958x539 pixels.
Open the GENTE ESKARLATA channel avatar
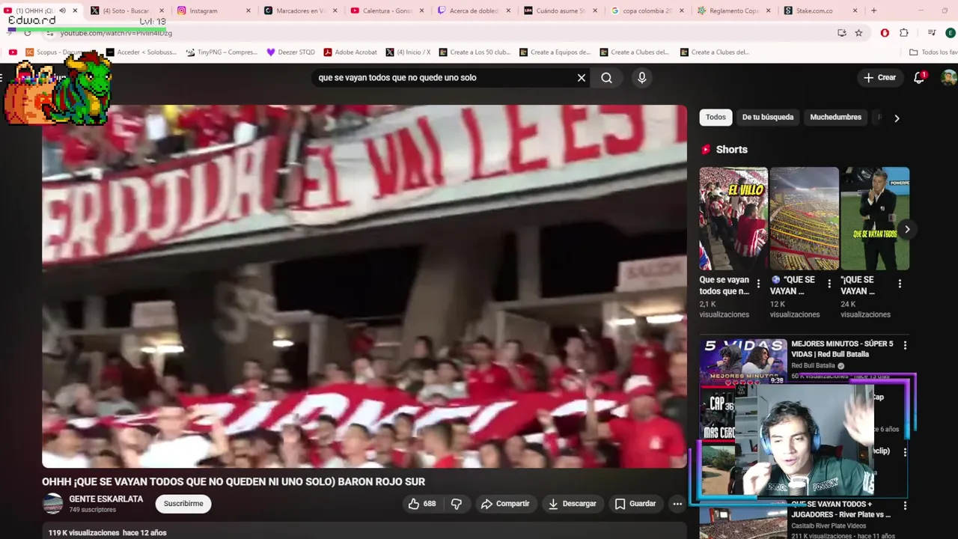tap(52, 504)
